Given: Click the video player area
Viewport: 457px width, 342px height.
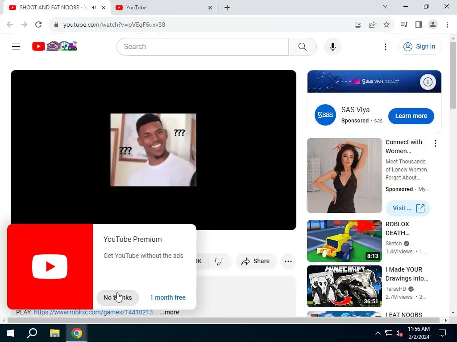Looking at the screenshot, I should 154,150.
